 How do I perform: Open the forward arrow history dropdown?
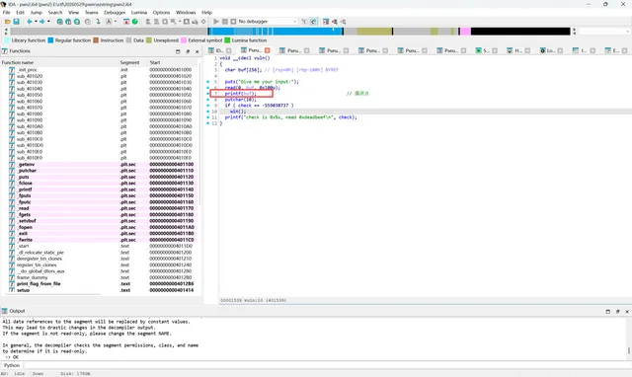tap(48, 22)
